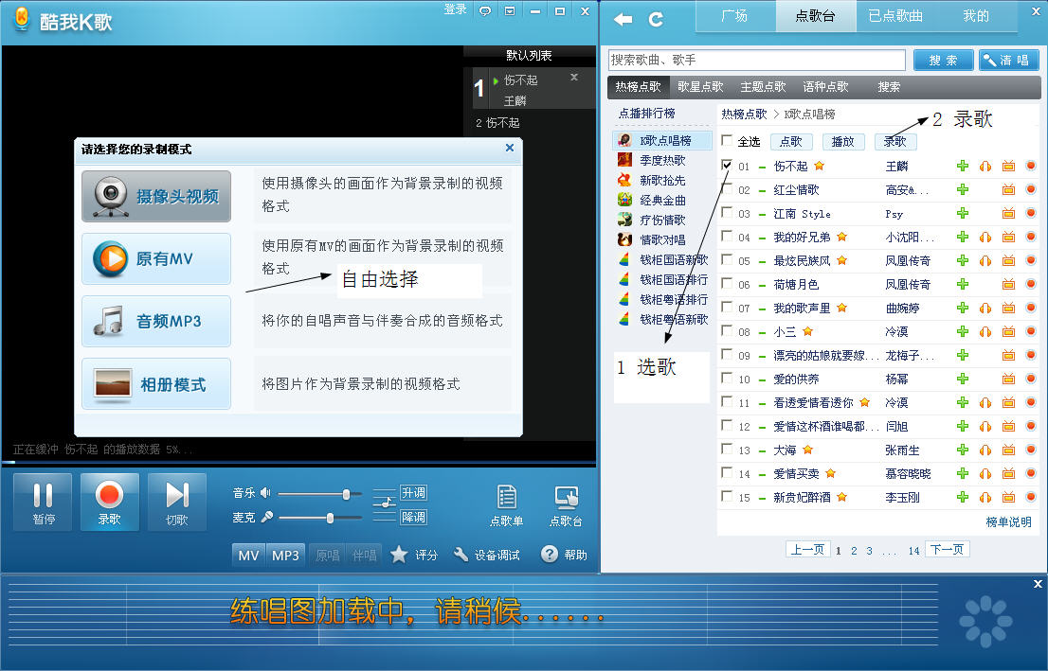
Task: Skip the song using 切歌
Action: tap(177, 502)
